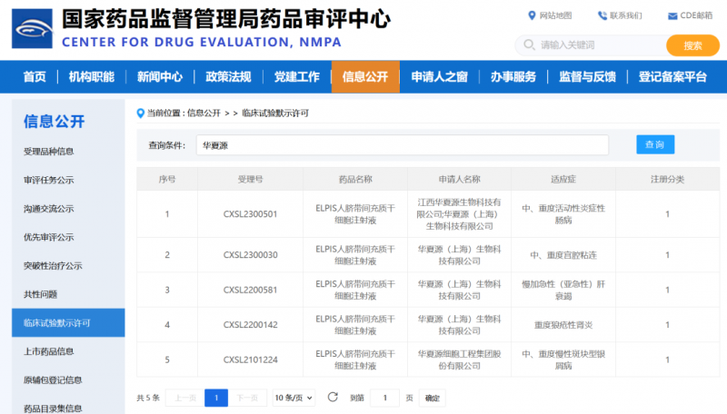727x414 pixels.
Task: Click acceptance number CXSL2200142
Action: [x=251, y=325]
